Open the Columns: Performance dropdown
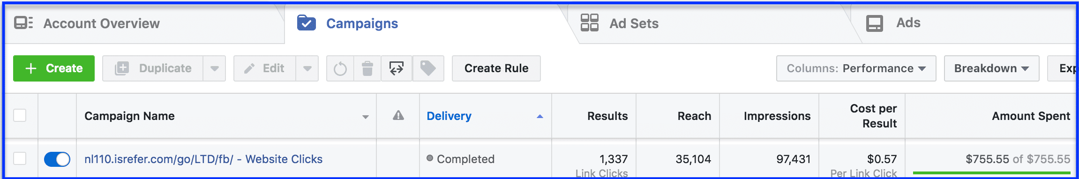The image size is (1079, 179). point(856,68)
